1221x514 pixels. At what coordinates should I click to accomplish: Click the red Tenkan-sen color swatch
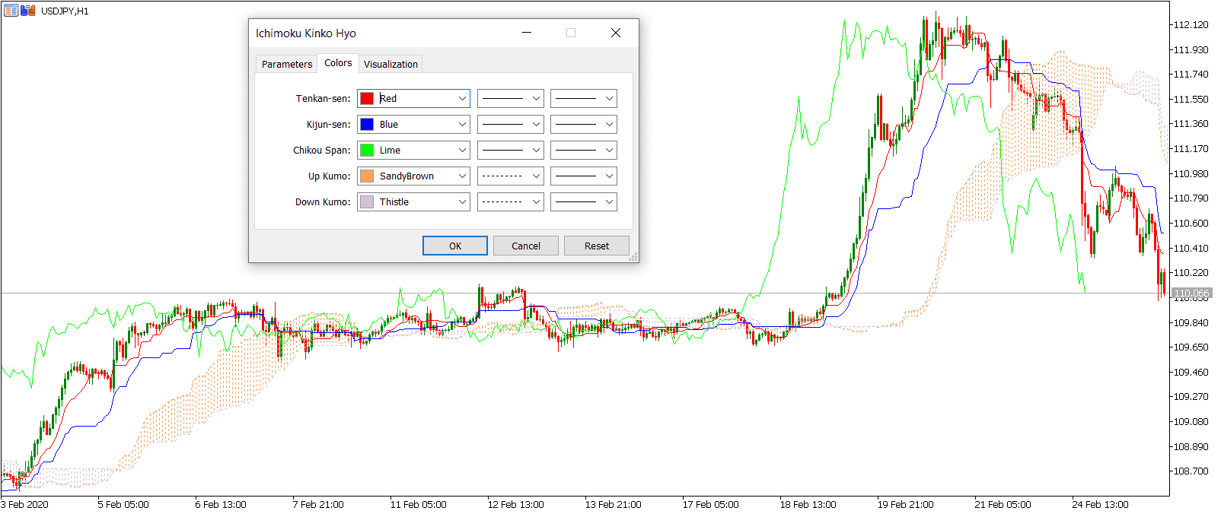click(x=367, y=99)
